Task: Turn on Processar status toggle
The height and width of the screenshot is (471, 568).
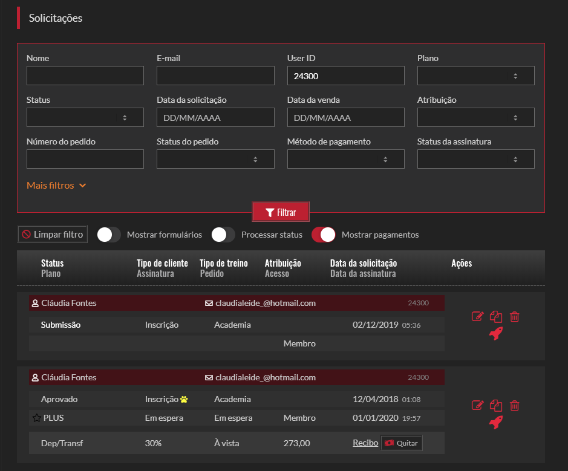Action: click(223, 235)
